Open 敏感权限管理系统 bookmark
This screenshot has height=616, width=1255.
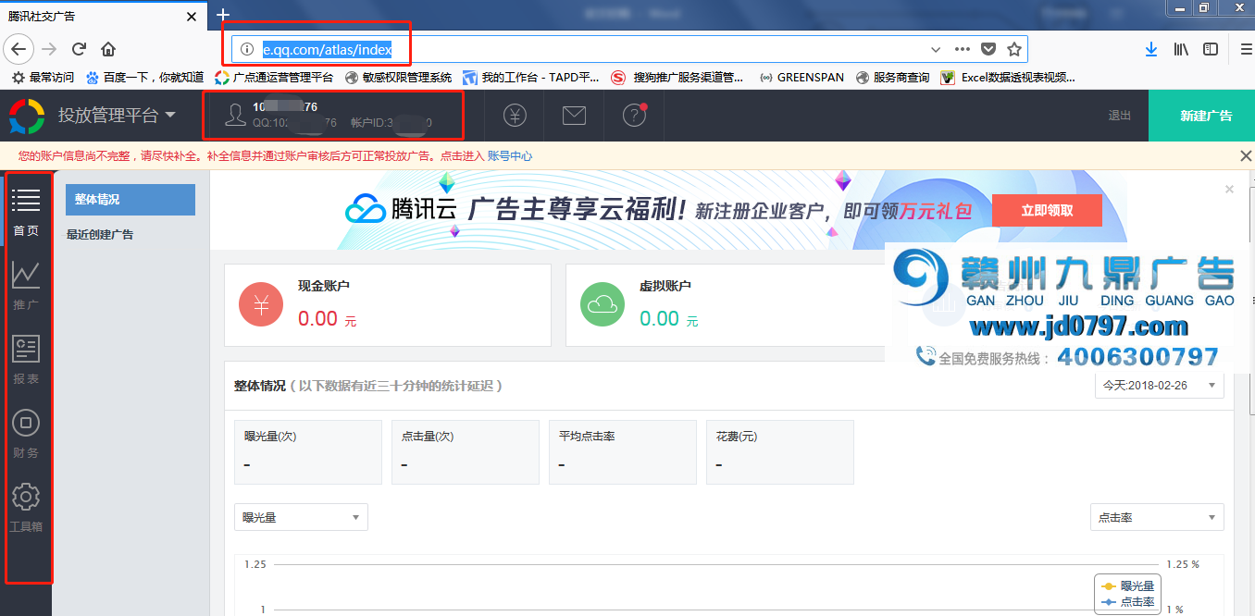[398, 78]
